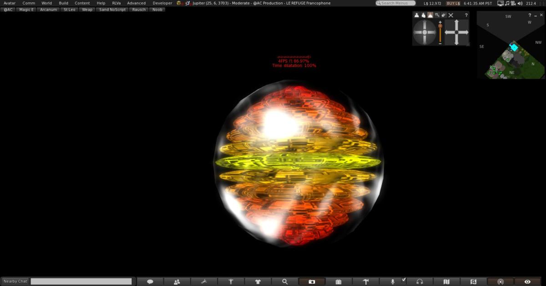Click the Radar toolbar button

[500, 282]
